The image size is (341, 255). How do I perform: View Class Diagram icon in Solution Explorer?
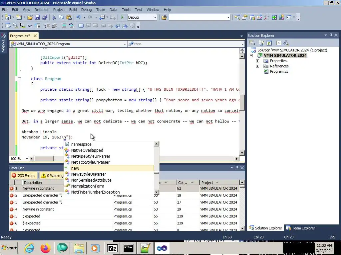[x=286, y=43]
